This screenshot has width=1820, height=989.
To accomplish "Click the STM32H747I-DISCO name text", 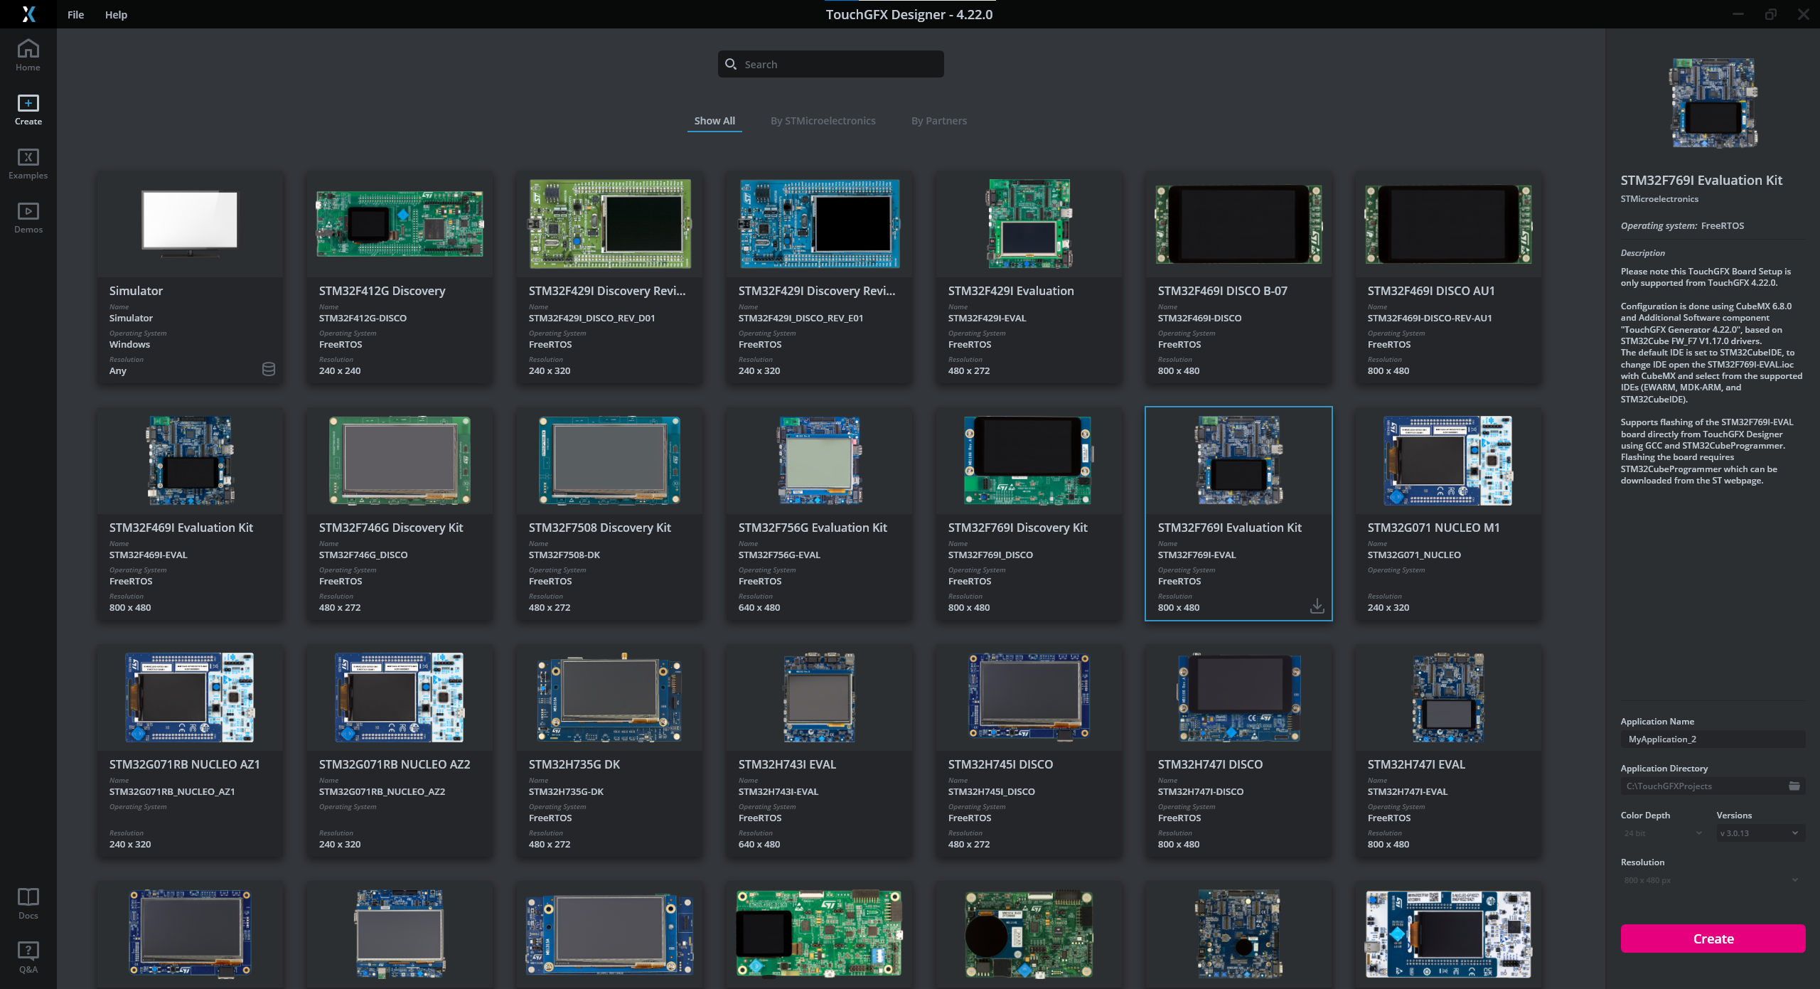I will coord(1201,791).
